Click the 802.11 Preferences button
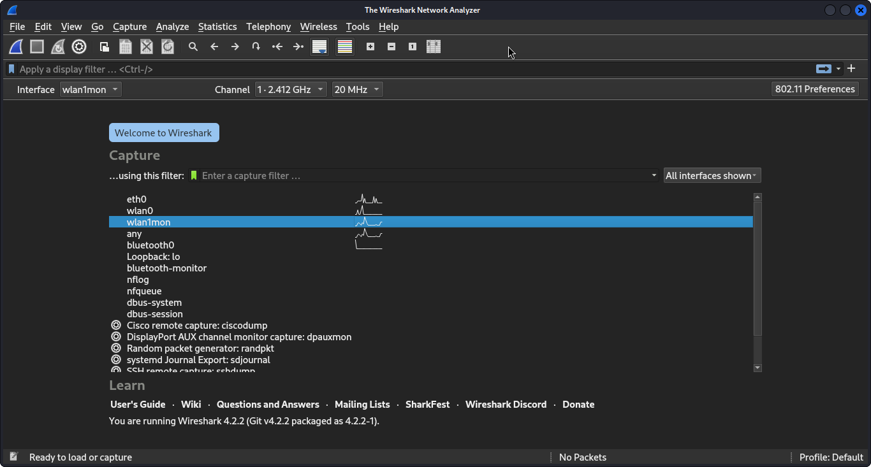 (x=815, y=89)
